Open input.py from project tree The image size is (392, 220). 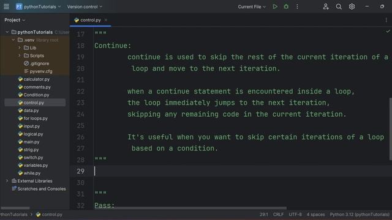(29, 127)
